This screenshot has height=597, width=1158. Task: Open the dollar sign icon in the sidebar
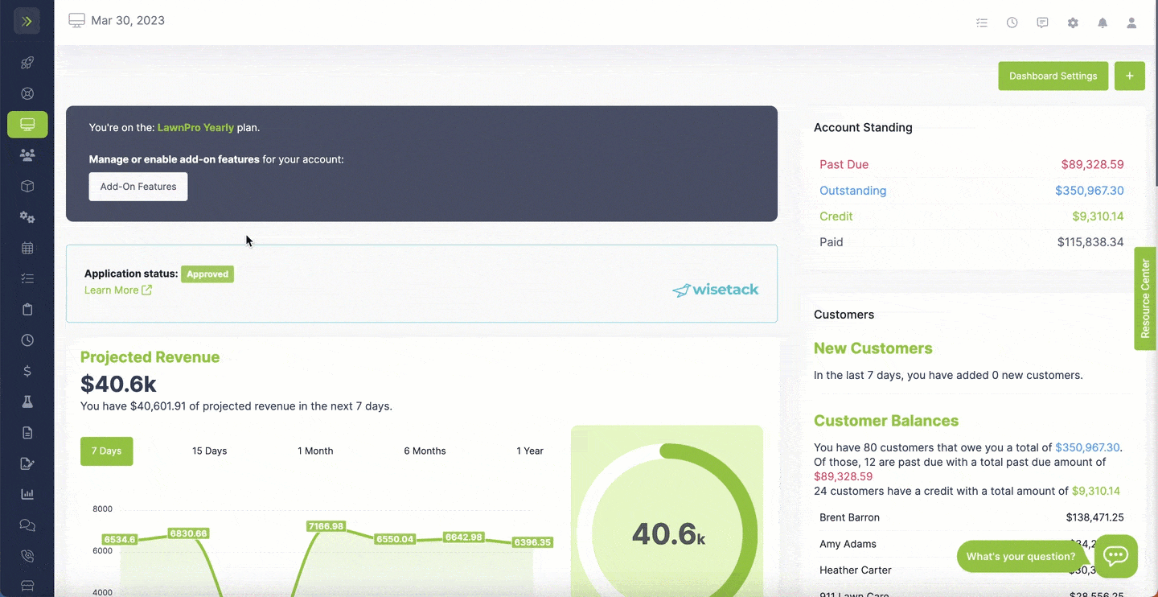(27, 371)
